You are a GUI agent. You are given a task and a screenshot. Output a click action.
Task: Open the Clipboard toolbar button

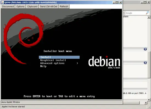click(32, 7)
